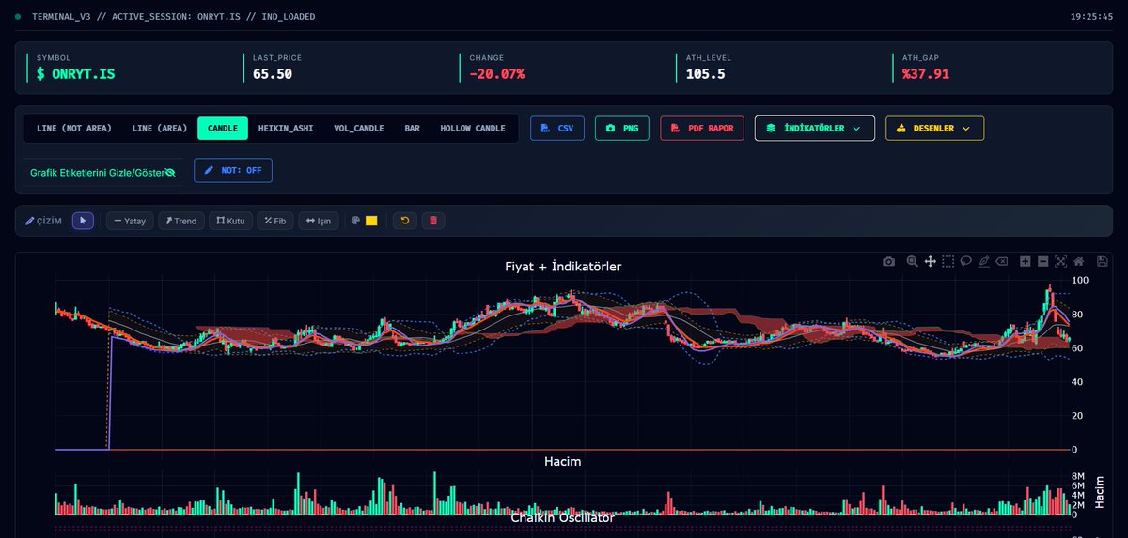Click the Hacim volume subplot title
Viewport: 1128px width, 538px height.
[562, 462]
